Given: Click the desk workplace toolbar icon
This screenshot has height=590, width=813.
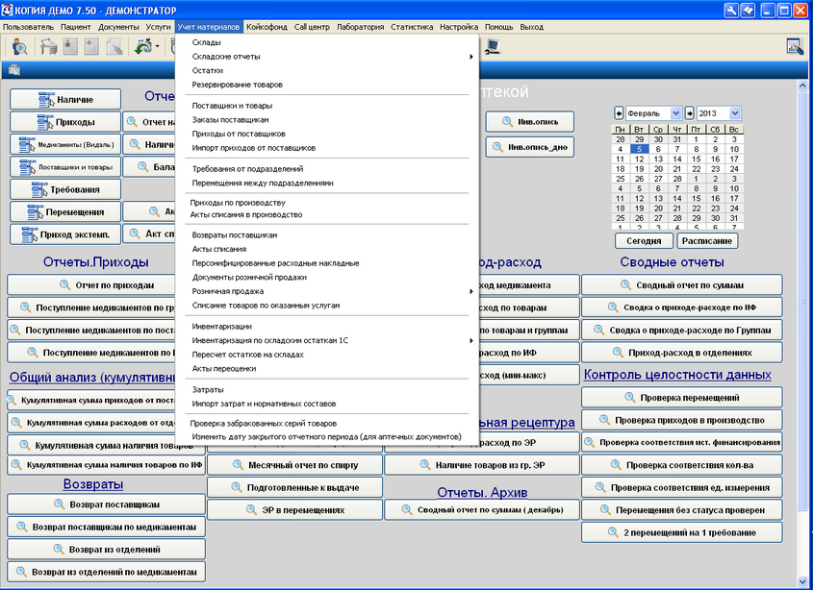Looking at the screenshot, I should pos(49,47).
